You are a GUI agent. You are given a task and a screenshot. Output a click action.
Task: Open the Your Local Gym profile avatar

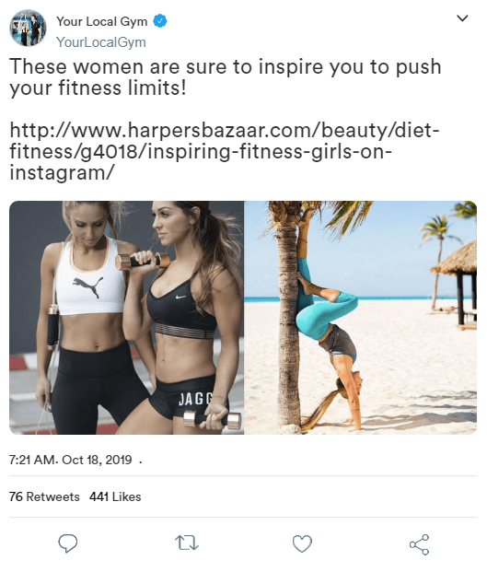(x=28, y=28)
